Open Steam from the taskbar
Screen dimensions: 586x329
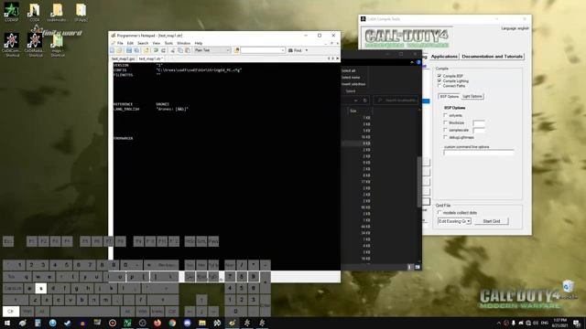point(67,323)
